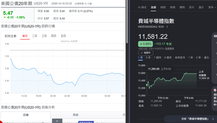Image resolution: width=217 pixels, height=123 pixels.
Task: Select the 1 天 chart range
Action: click(140, 58)
